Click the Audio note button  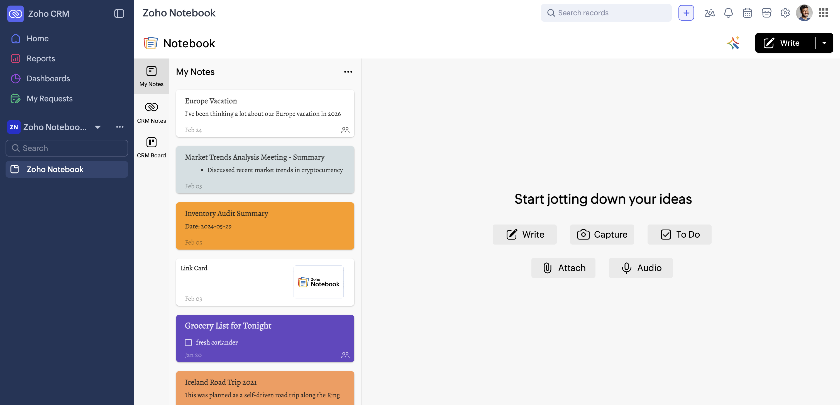point(640,268)
